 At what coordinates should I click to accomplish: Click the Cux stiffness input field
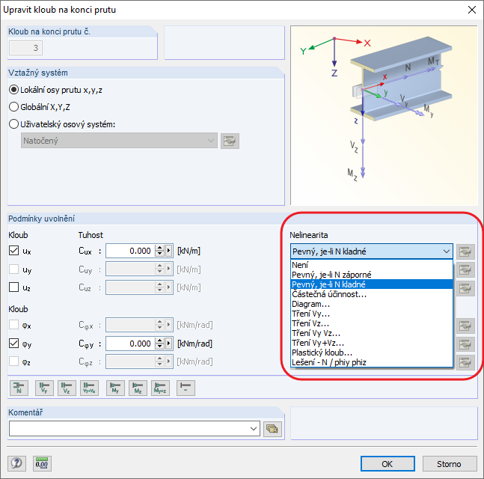[x=130, y=251]
